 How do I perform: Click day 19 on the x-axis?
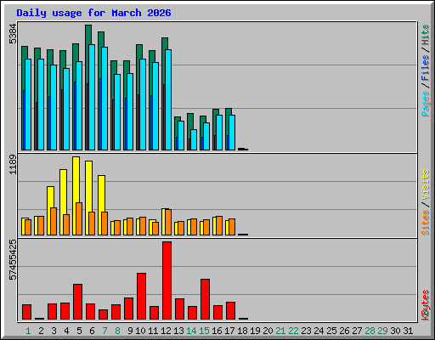click(x=255, y=331)
